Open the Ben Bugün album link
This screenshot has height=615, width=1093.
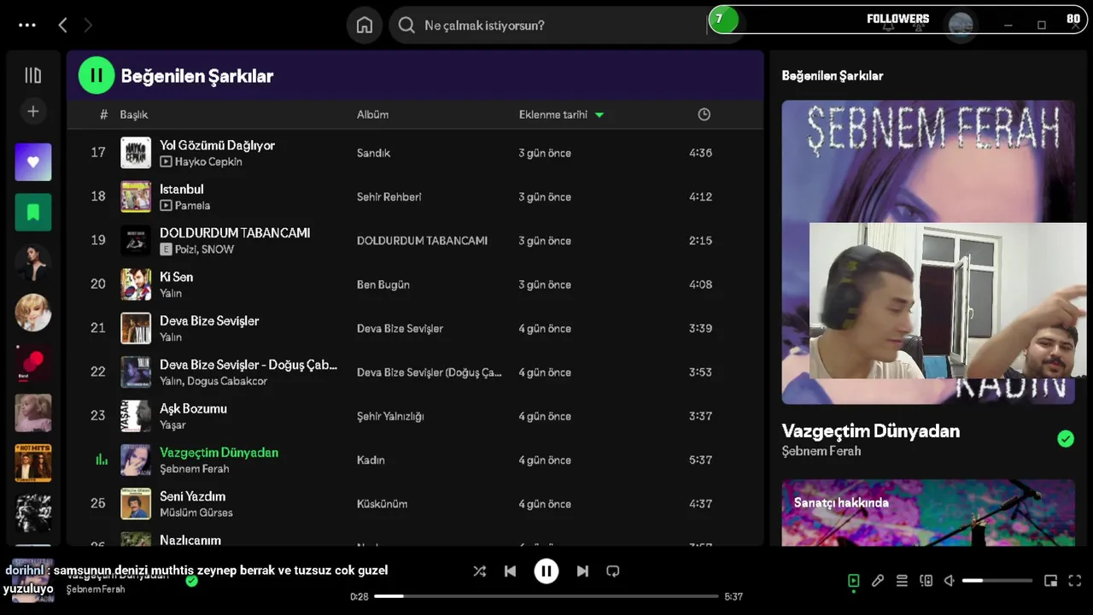[x=383, y=284]
